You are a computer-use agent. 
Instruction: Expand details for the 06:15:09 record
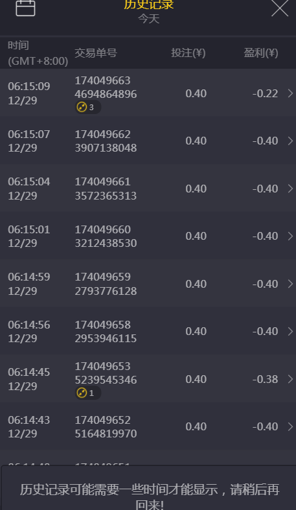(x=290, y=93)
